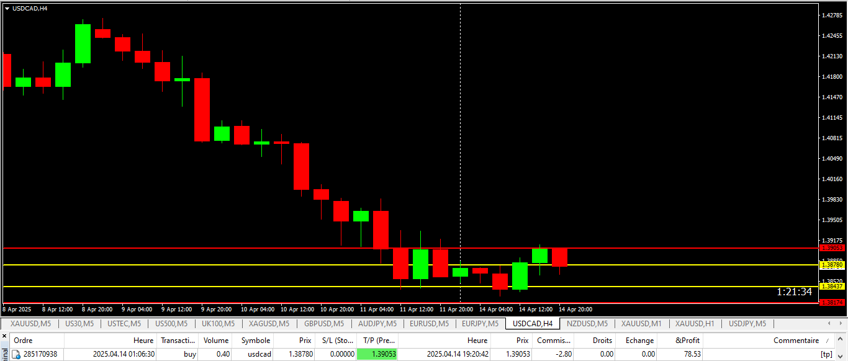This screenshot has height=361, width=848.
Task: Sort by the Transaction column header
Action: (178, 341)
